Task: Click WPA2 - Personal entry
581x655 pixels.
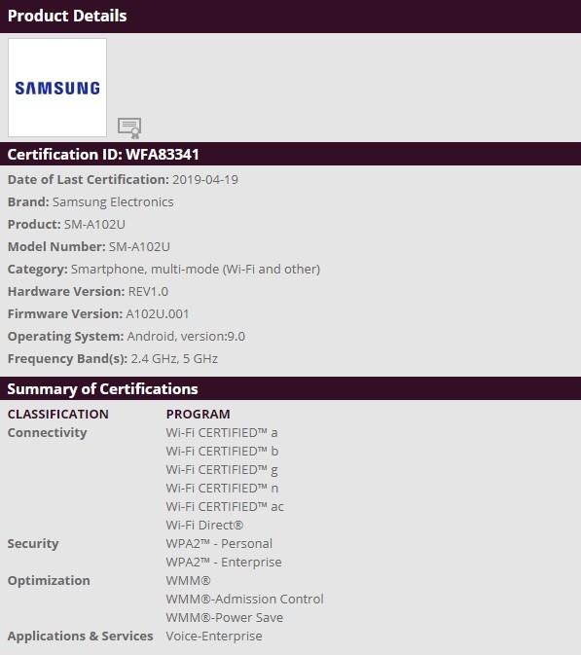Action: (x=219, y=543)
